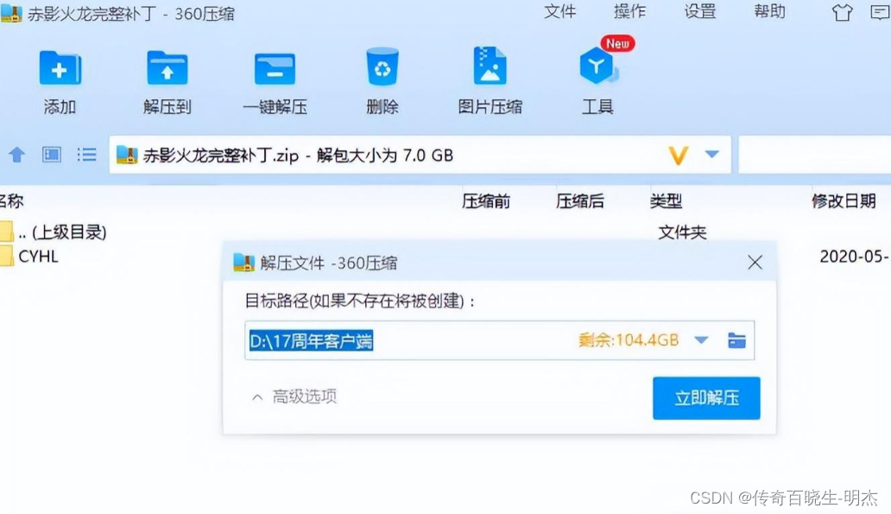Click the 立即解压 (Extract now) button

pos(706,398)
